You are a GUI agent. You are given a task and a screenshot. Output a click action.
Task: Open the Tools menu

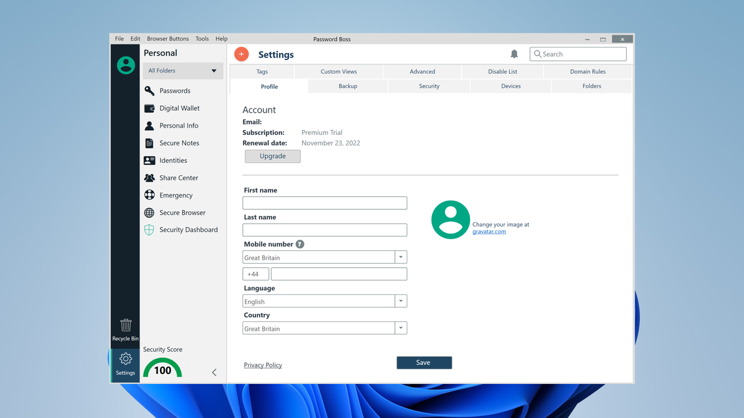click(x=201, y=38)
